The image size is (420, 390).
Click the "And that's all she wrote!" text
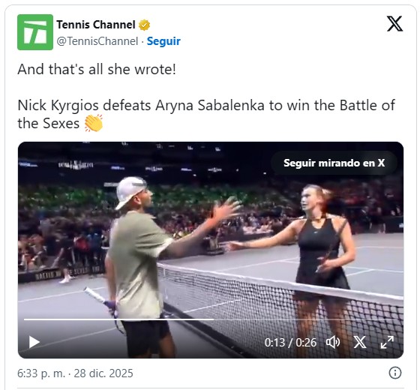coord(97,69)
